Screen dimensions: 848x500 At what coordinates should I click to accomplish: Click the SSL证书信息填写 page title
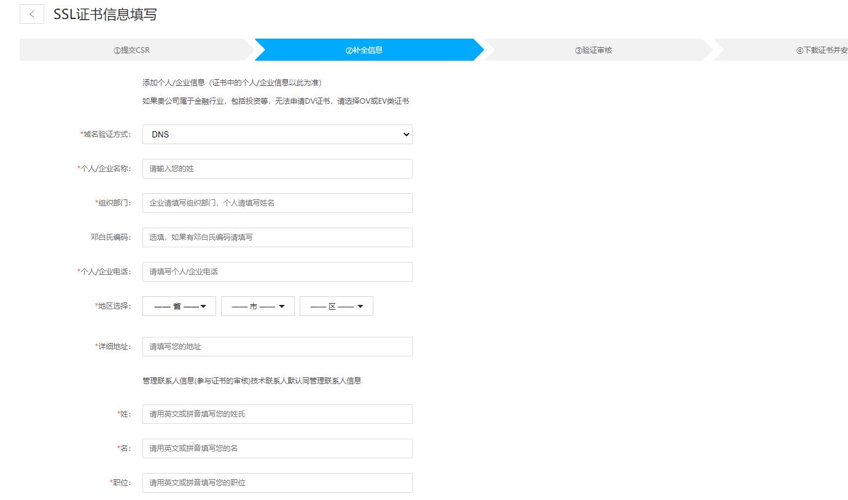pyautogui.click(x=105, y=15)
